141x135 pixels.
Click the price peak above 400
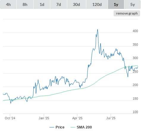click(x=98, y=29)
